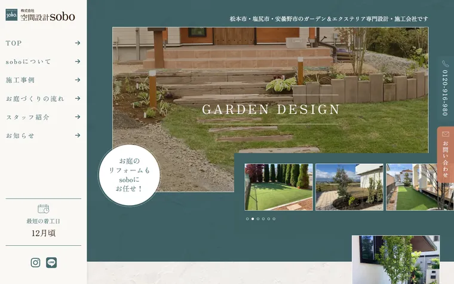Select the fifth slideshow dot
This screenshot has width=454, height=284.
[269, 219]
